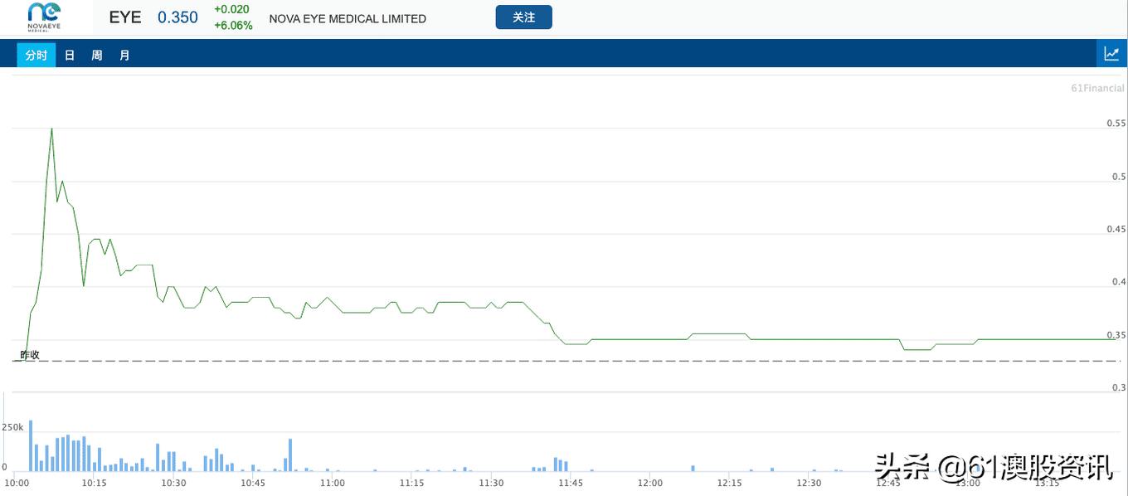Viewport: 1128px width, 496px height.
Task: Switch to the 周 weekly tab
Action: [97, 56]
